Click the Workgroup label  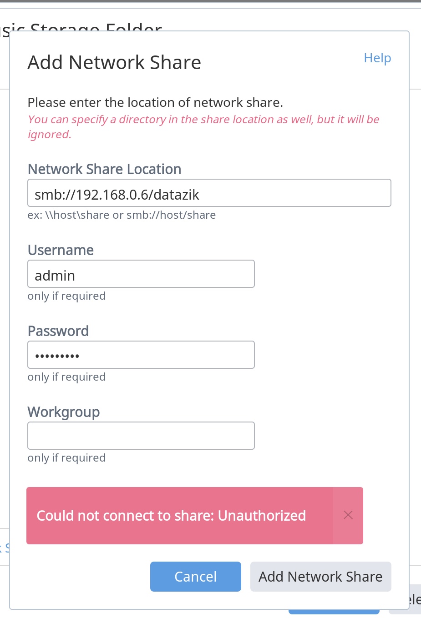pyautogui.click(x=64, y=412)
